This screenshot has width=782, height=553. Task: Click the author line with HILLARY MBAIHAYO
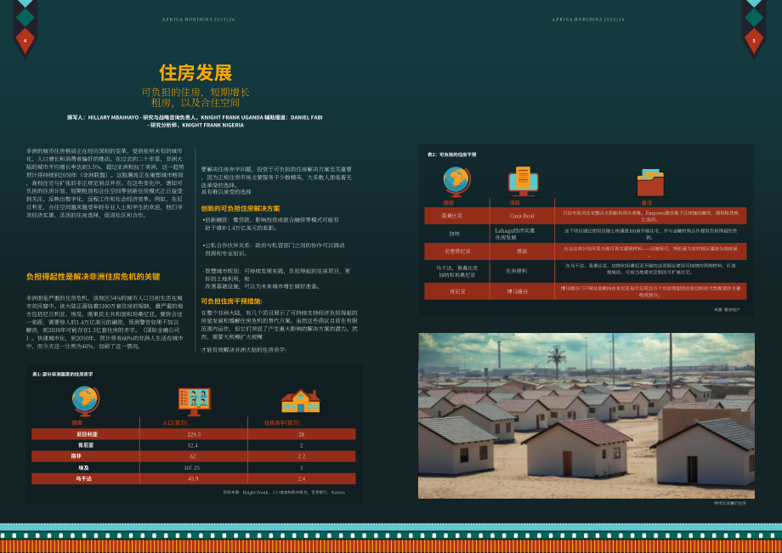coord(195,121)
